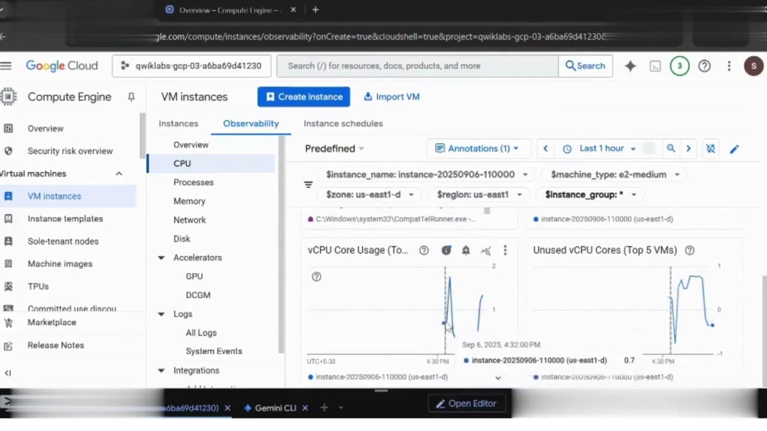Image resolution: width=767 pixels, height=431 pixels.
Task: Pin the Compute Engine product
Action: coord(131,97)
